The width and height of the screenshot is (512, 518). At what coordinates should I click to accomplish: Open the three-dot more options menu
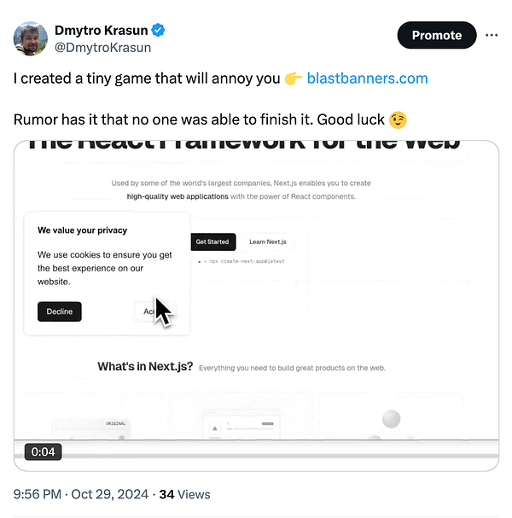pyautogui.click(x=492, y=35)
